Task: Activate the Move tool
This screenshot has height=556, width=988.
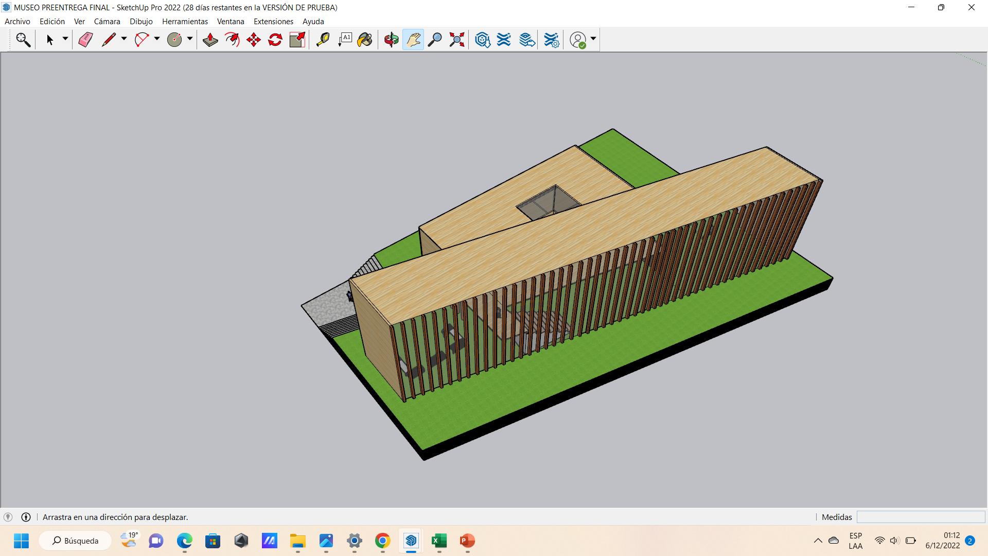Action: pyautogui.click(x=254, y=40)
